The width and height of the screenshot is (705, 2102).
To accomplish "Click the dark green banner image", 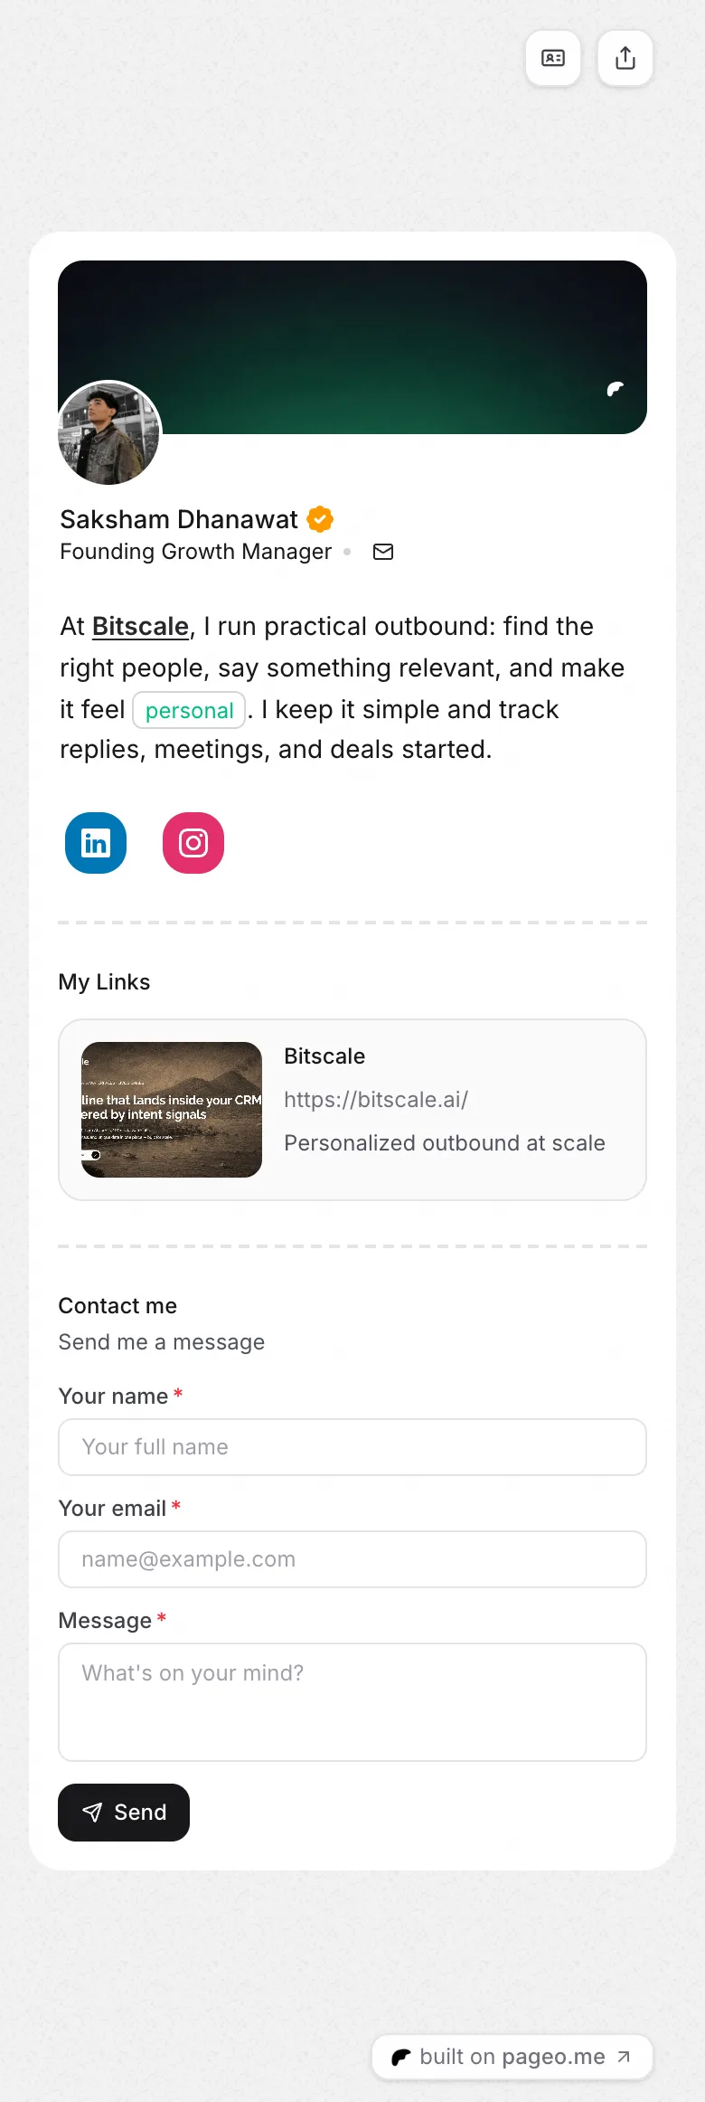I will (x=352, y=347).
